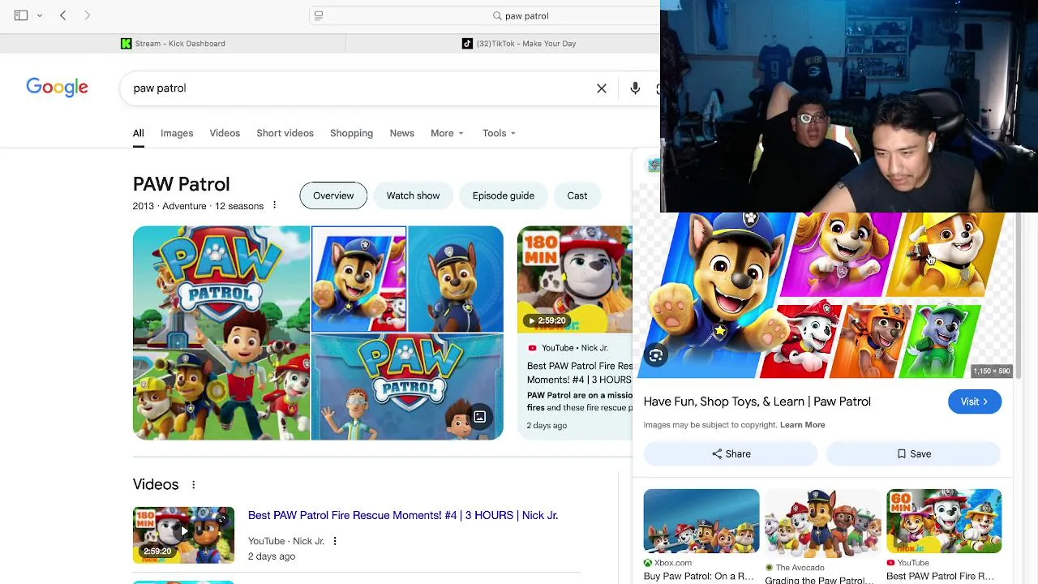Image resolution: width=1038 pixels, height=584 pixels.
Task: Select the Episode guide chip
Action: click(503, 195)
